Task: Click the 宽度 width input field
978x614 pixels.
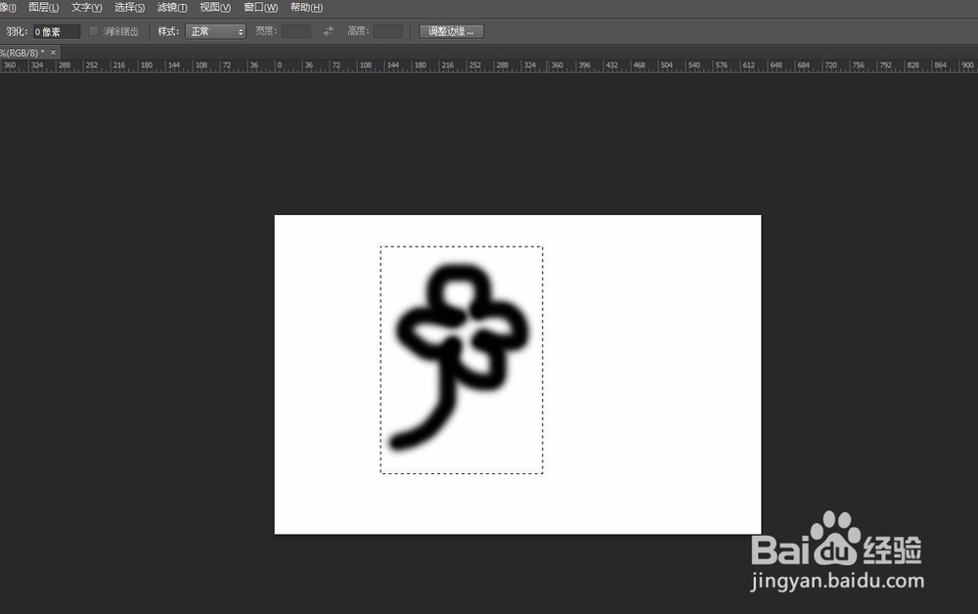Action: (x=296, y=31)
